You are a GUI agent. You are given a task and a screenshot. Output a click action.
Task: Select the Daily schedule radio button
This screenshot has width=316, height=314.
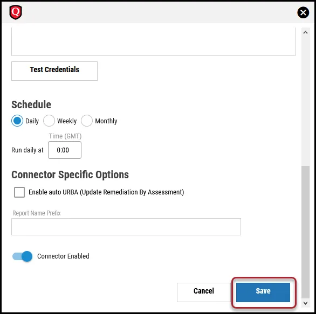(17, 121)
